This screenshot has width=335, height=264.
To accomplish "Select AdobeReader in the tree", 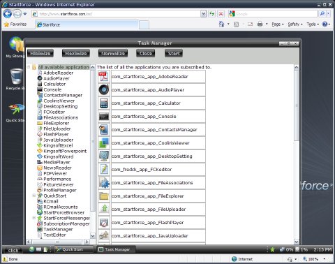I will 59,73.
